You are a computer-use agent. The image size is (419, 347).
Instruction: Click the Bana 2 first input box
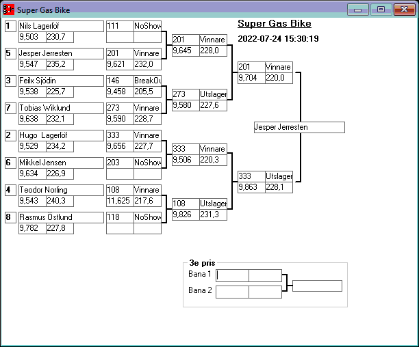(x=232, y=292)
